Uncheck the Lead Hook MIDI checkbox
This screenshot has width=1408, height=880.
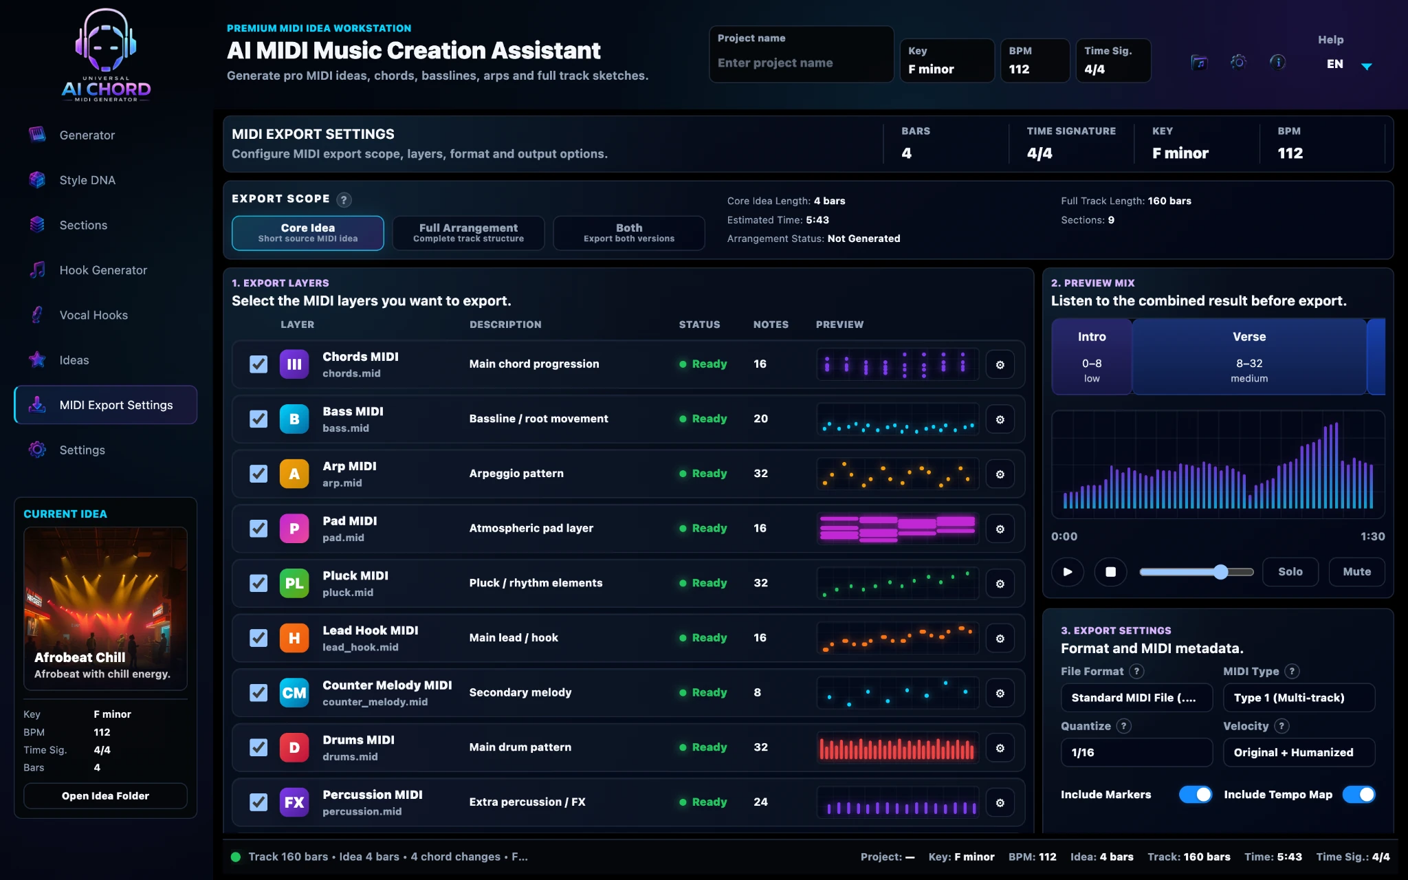(258, 638)
